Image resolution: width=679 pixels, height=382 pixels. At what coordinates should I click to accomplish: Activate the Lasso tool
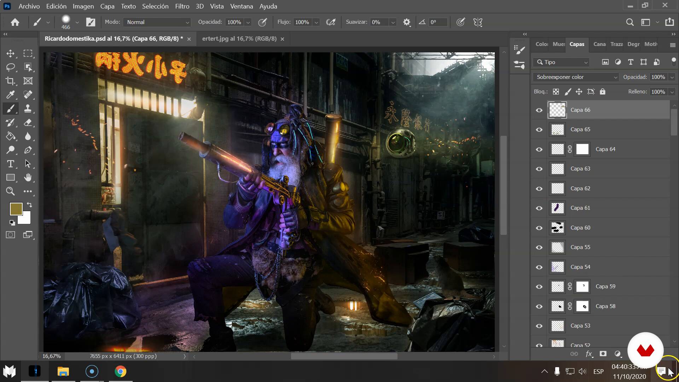click(x=10, y=67)
